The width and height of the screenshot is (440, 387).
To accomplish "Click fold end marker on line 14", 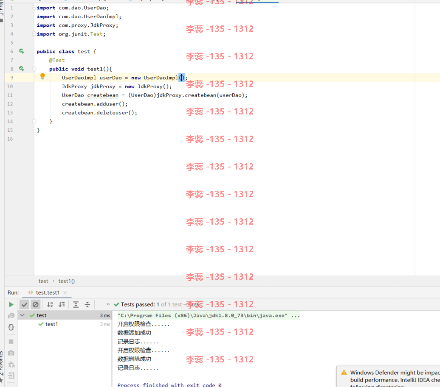I will (34, 121).
